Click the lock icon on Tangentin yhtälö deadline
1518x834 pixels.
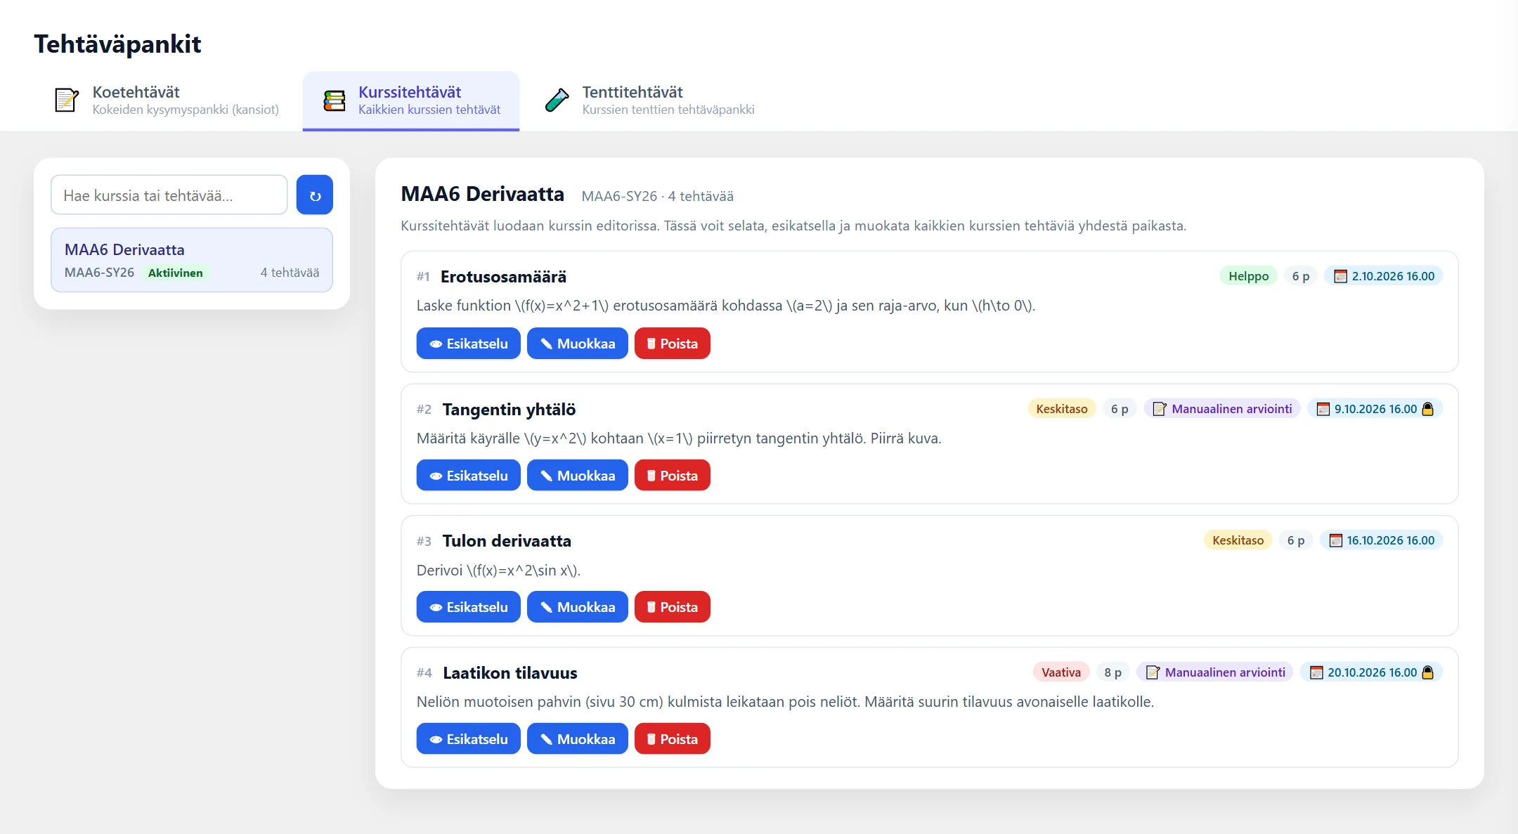(x=1427, y=409)
